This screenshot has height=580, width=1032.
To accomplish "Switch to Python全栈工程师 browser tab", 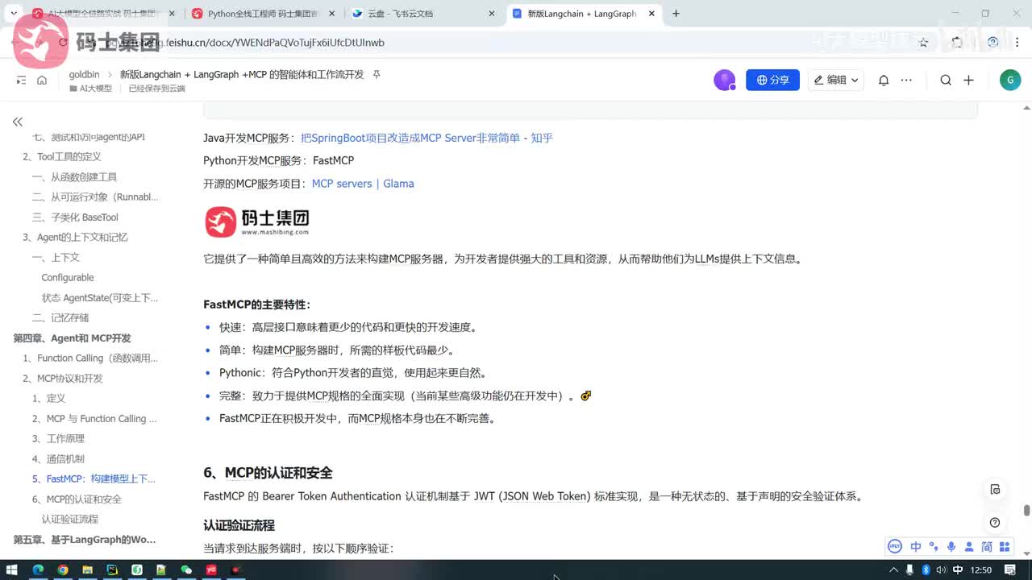I will [264, 14].
